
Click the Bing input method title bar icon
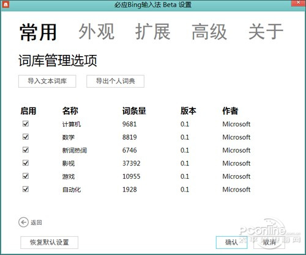[6, 4]
